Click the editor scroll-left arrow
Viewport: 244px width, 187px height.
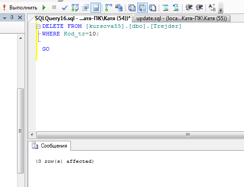tap(32, 135)
